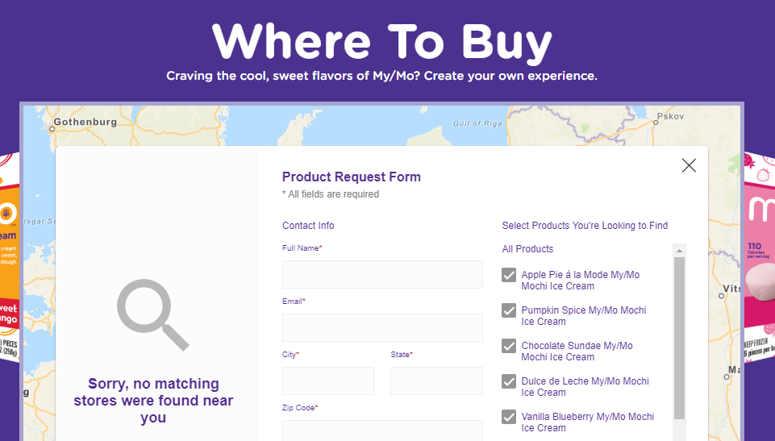Uncheck Apple Pie à la Mode Mochi
Screen dimensions: 775x441
click(x=509, y=275)
